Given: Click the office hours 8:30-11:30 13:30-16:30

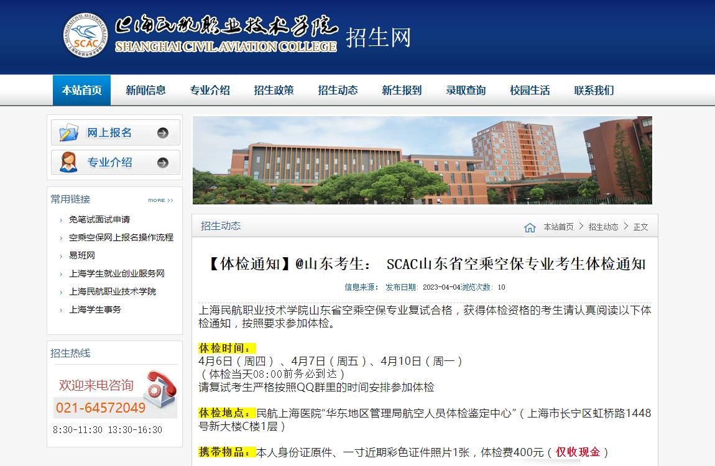Looking at the screenshot, I should point(108,430).
